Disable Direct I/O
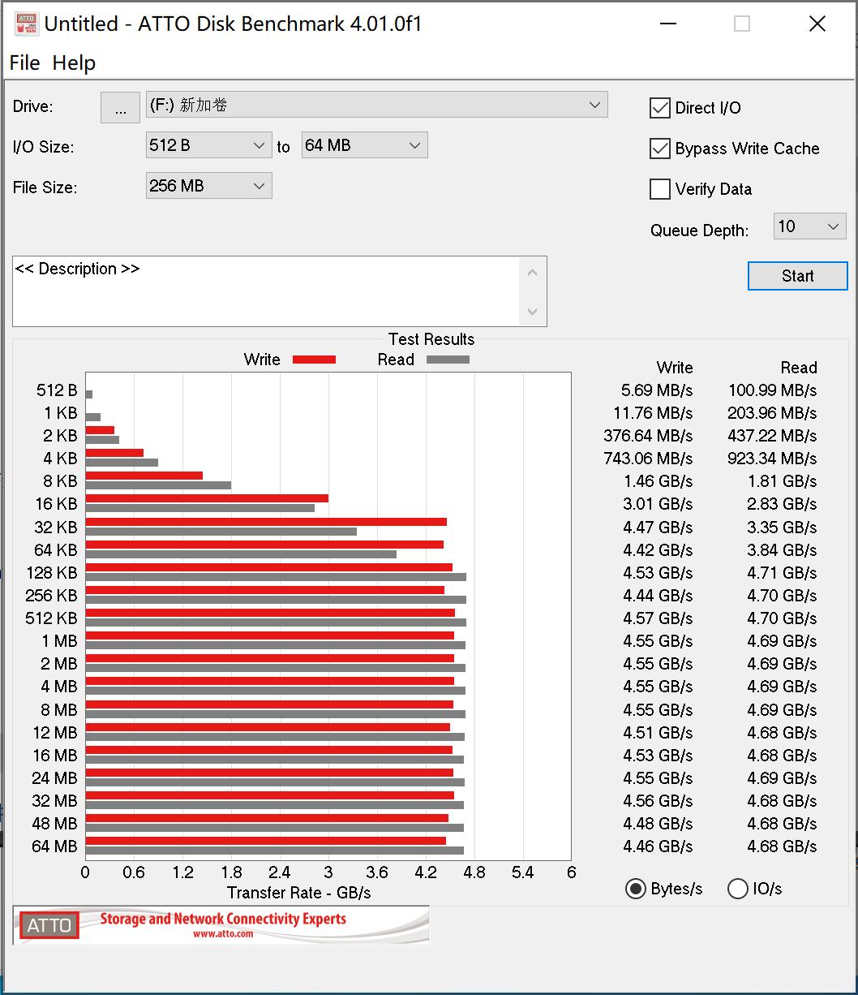 (660, 107)
